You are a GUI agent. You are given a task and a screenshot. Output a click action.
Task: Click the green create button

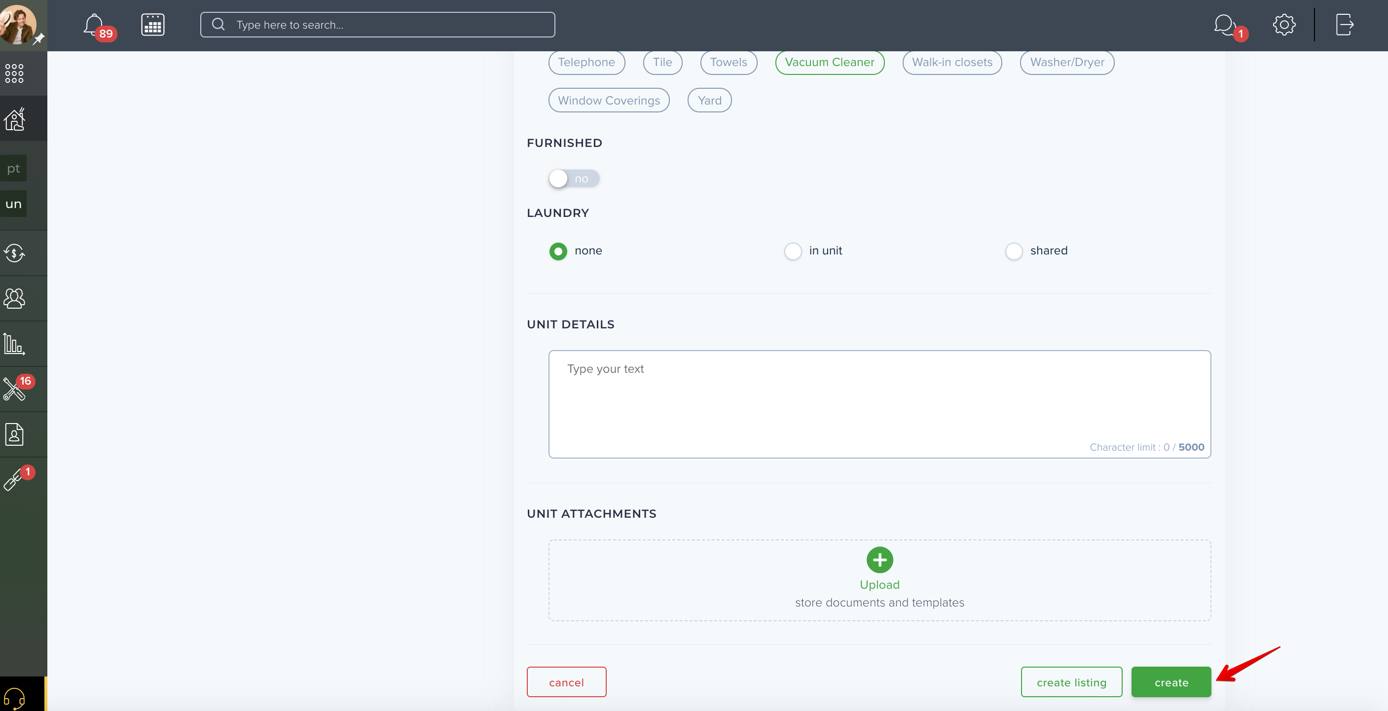point(1171,682)
